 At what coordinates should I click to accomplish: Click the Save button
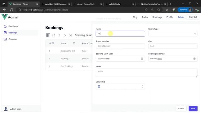tap(193, 109)
